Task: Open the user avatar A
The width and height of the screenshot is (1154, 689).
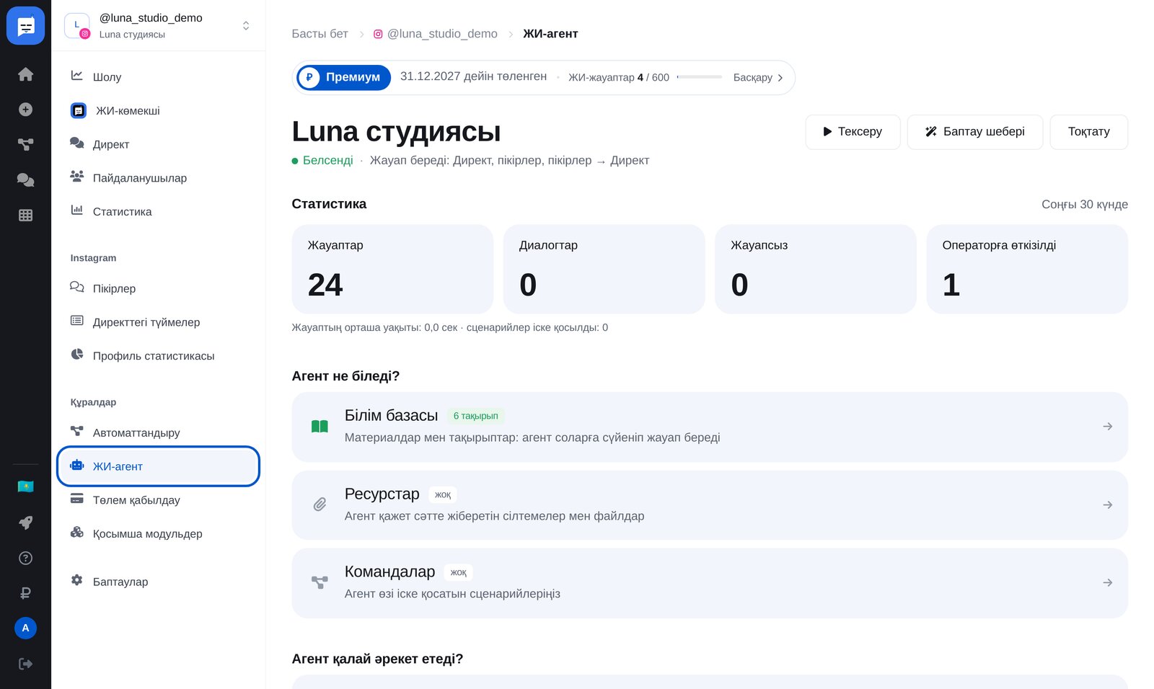Action: click(25, 628)
